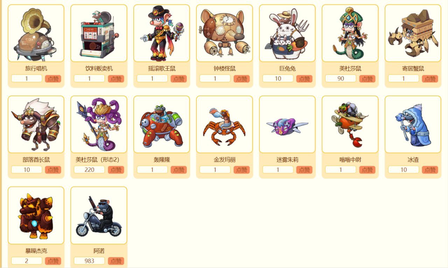Click 点赞 under 轰隆隆
The width and height of the screenshot is (448, 268).
click(x=179, y=170)
